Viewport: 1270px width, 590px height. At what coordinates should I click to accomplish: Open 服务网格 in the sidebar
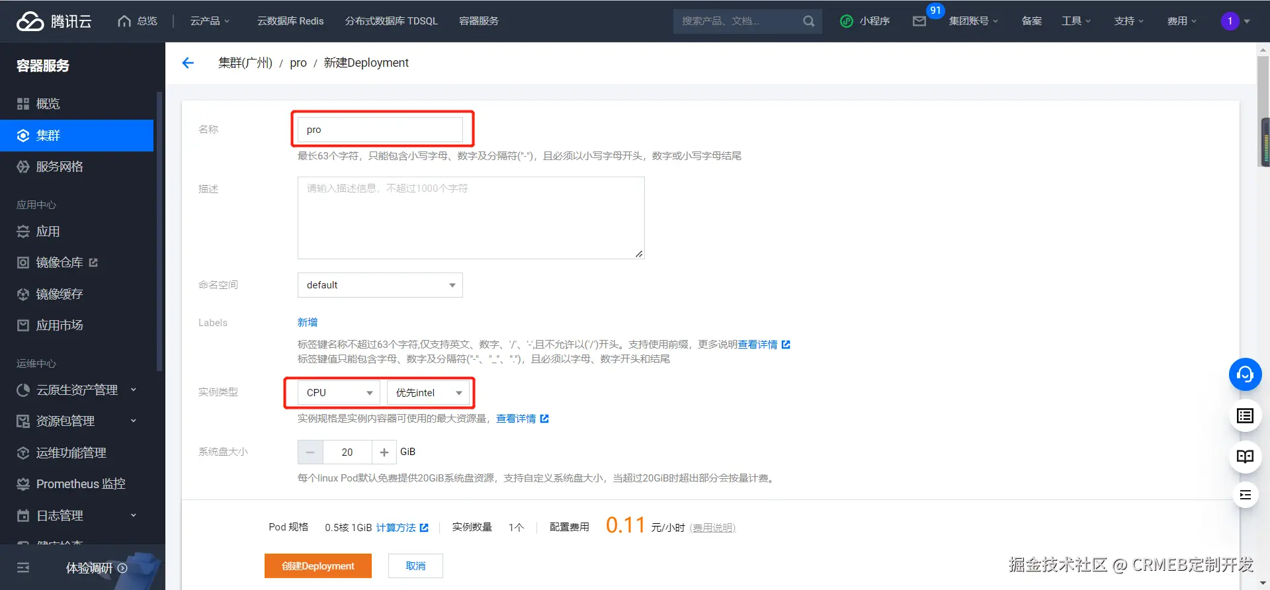point(77,167)
